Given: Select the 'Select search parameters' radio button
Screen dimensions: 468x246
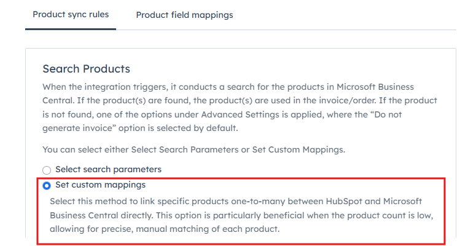Looking at the screenshot, I should (x=47, y=170).
